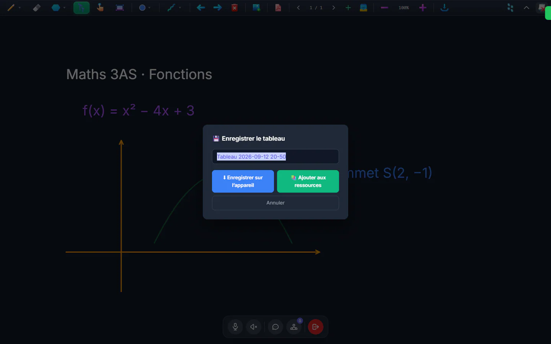
Task: Cancel the dialog with Annuler
Action: pos(275,203)
